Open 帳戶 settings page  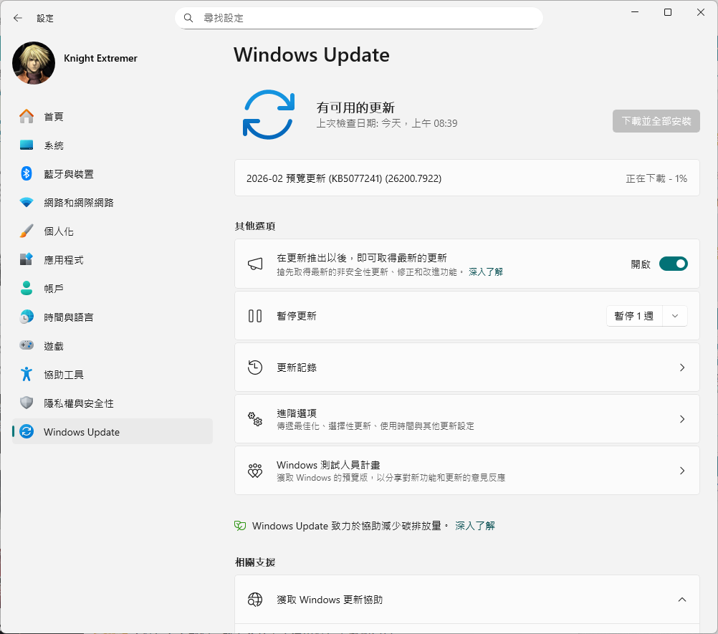pyautogui.click(x=113, y=289)
